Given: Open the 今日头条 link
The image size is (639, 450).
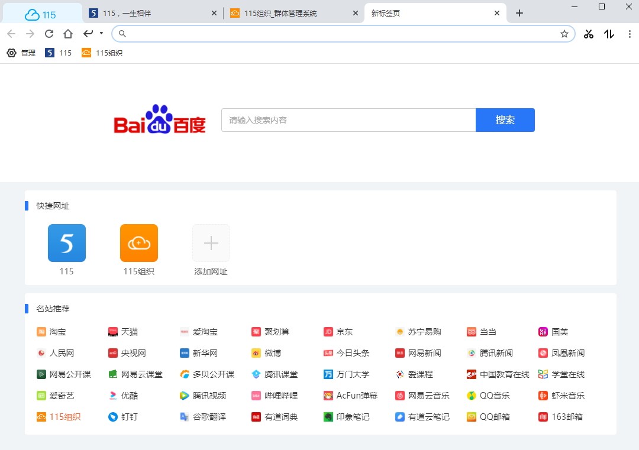Looking at the screenshot, I should pos(346,353).
